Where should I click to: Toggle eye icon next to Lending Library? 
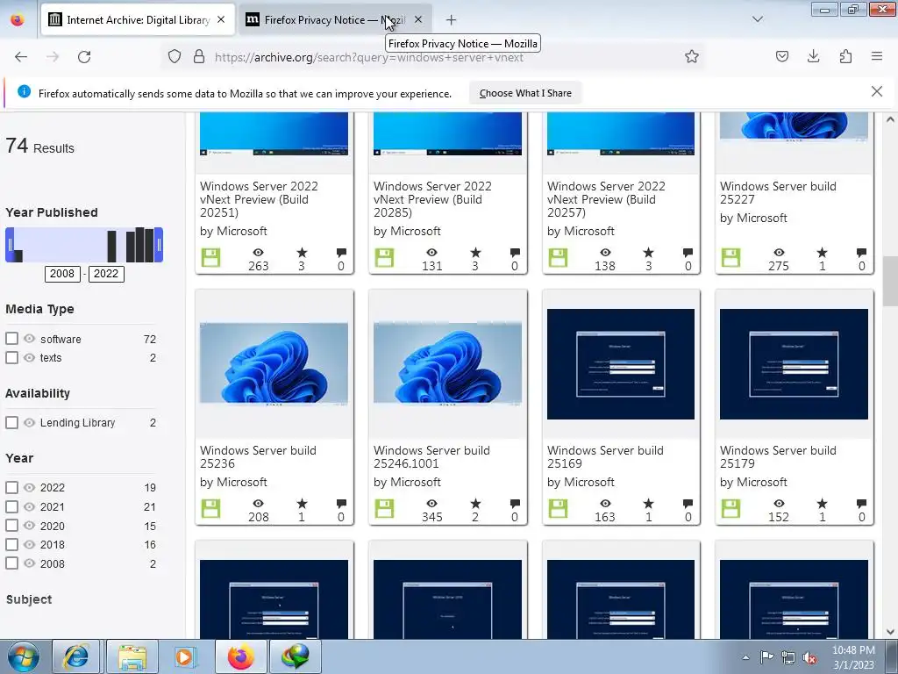click(29, 422)
